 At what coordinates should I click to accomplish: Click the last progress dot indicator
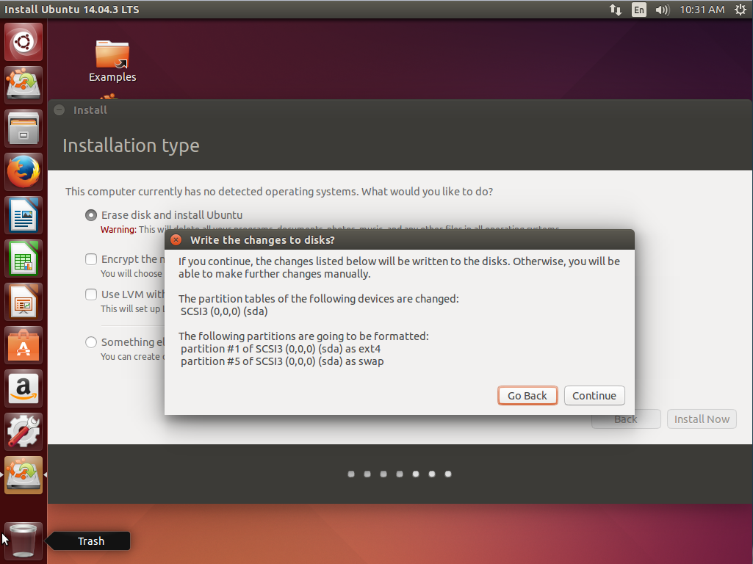coord(448,474)
